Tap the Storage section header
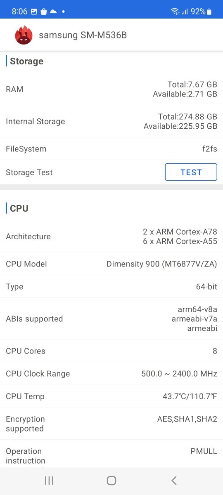 pos(26,61)
